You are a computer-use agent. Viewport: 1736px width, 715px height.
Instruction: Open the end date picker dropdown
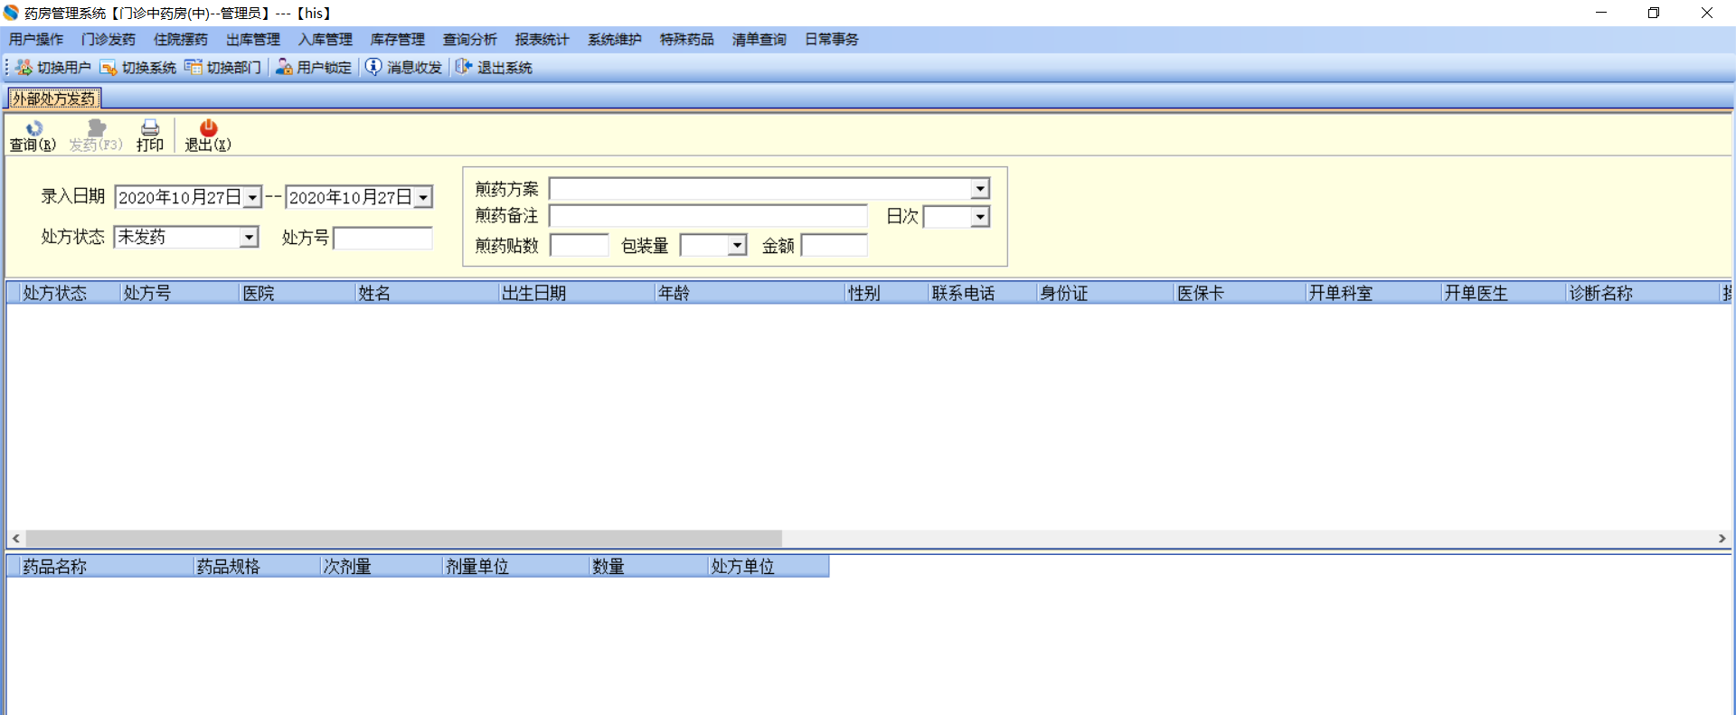pyautogui.click(x=423, y=198)
